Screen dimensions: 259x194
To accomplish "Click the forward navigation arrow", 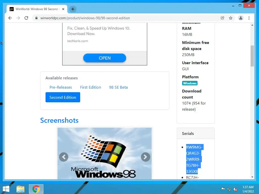I will [x=18, y=18].
